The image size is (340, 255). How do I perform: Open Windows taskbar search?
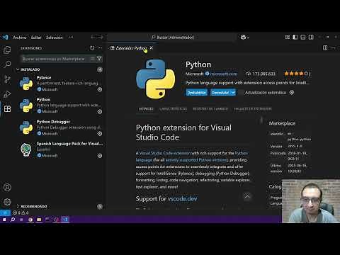[x=13, y=220]
